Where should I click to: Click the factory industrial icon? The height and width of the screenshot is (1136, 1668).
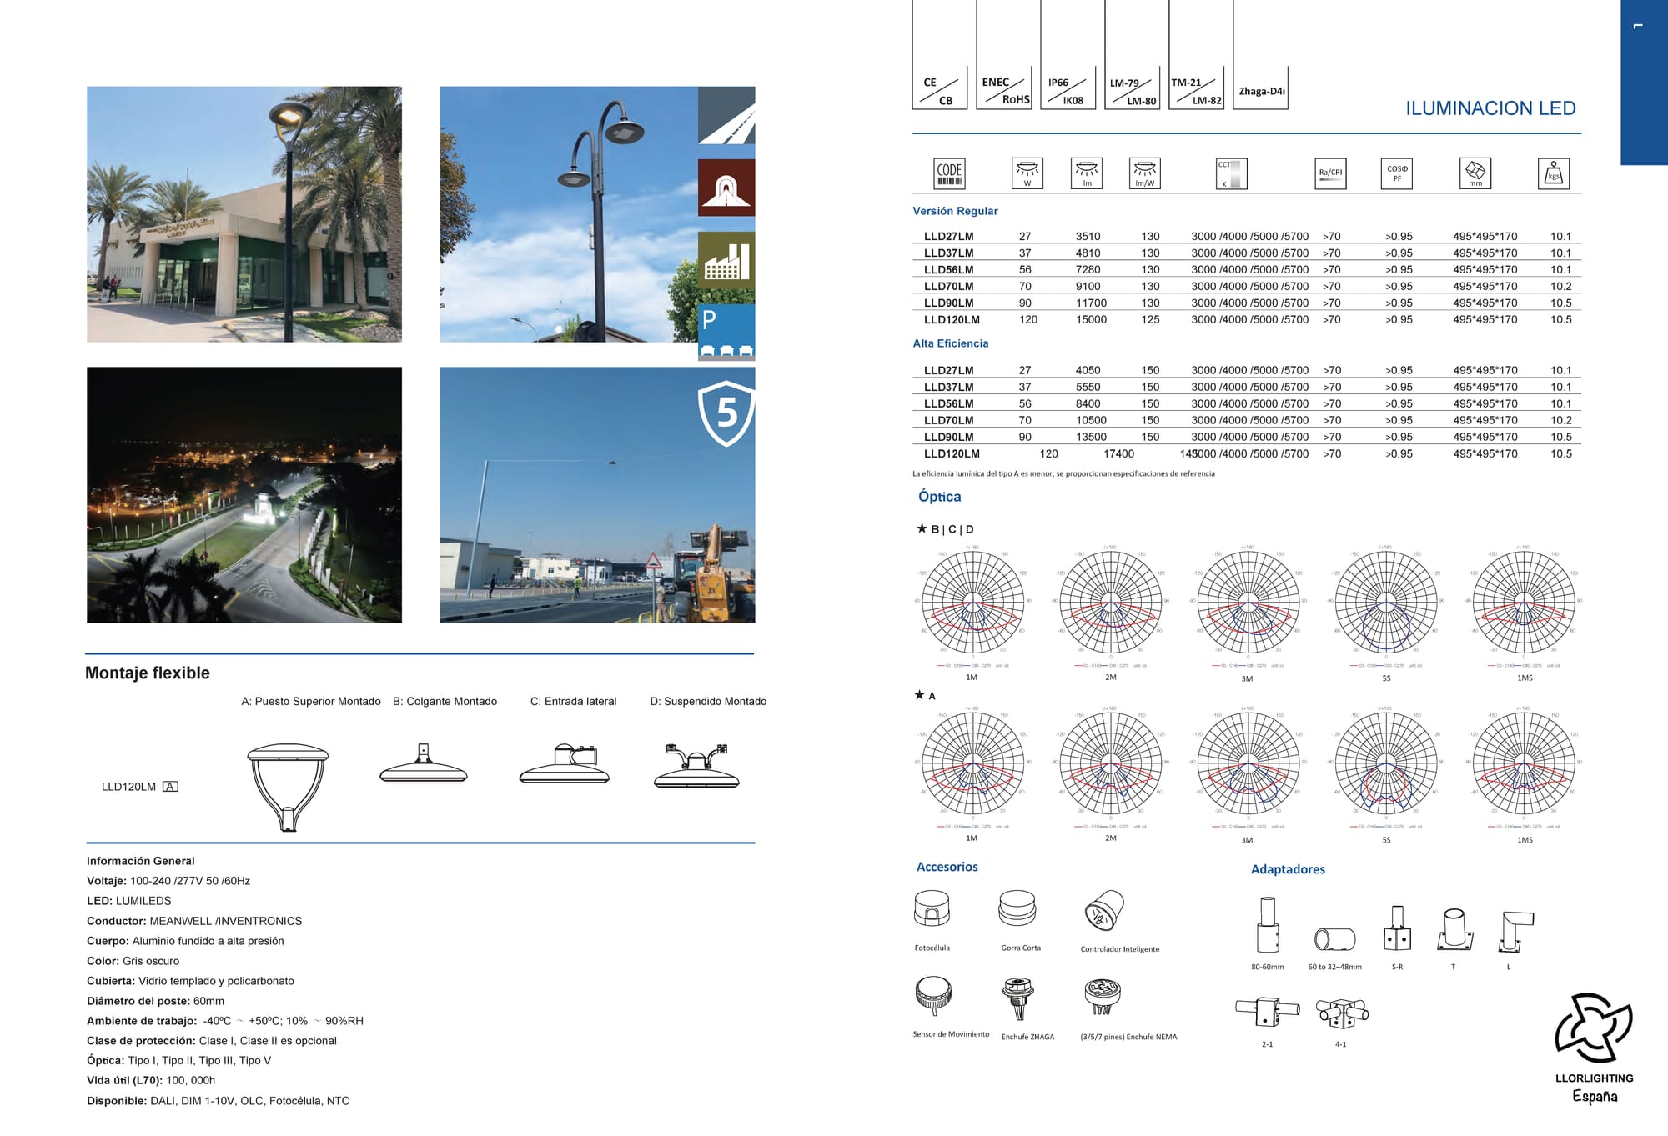[x=726, y=260]
